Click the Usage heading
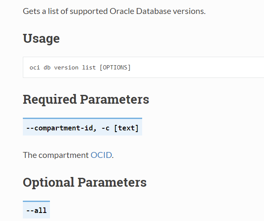Image resolution: width=264 pixels, height=221 pixels. (x=41, y=39)
